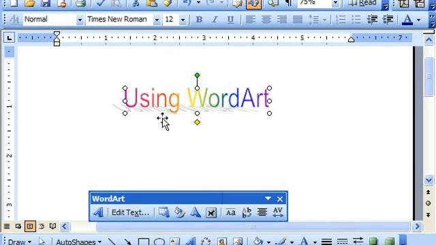Image resolution: width=436 pixels, height=245 pixels.
Task: Open Line Style options
Action: tap(327, 242)
